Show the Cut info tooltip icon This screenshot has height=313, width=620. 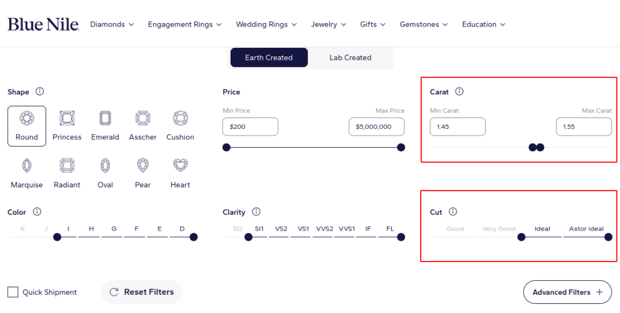453,211
